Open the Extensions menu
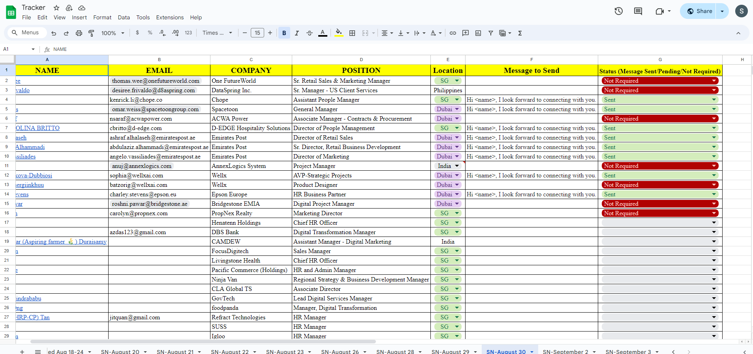Viewport: 753px width, 354px height. click(x=170, y=17)
